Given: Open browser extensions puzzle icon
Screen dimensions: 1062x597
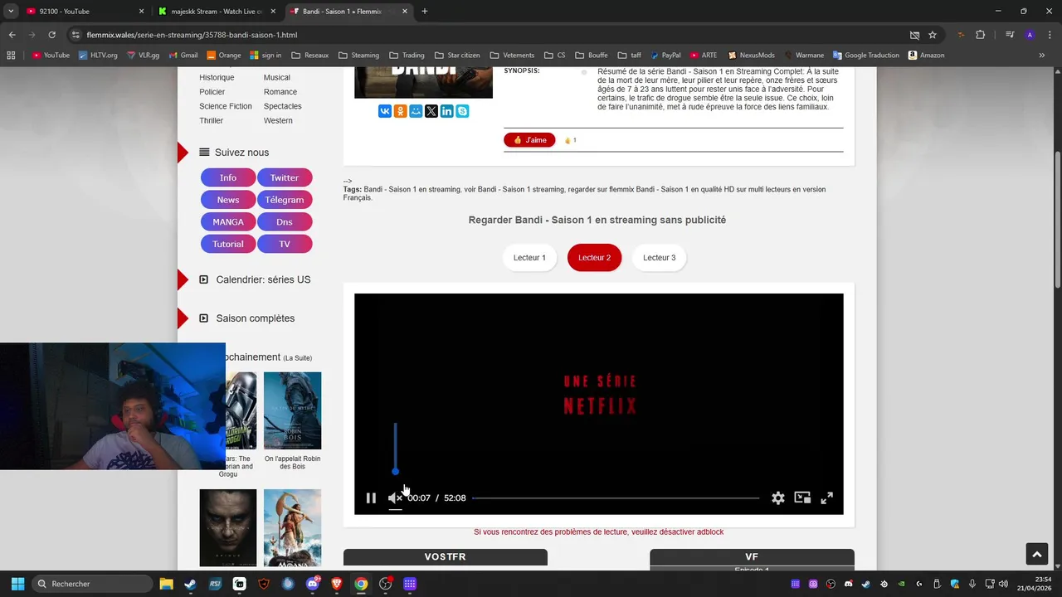Looking at the screenshot, I should tap(981, 35).
